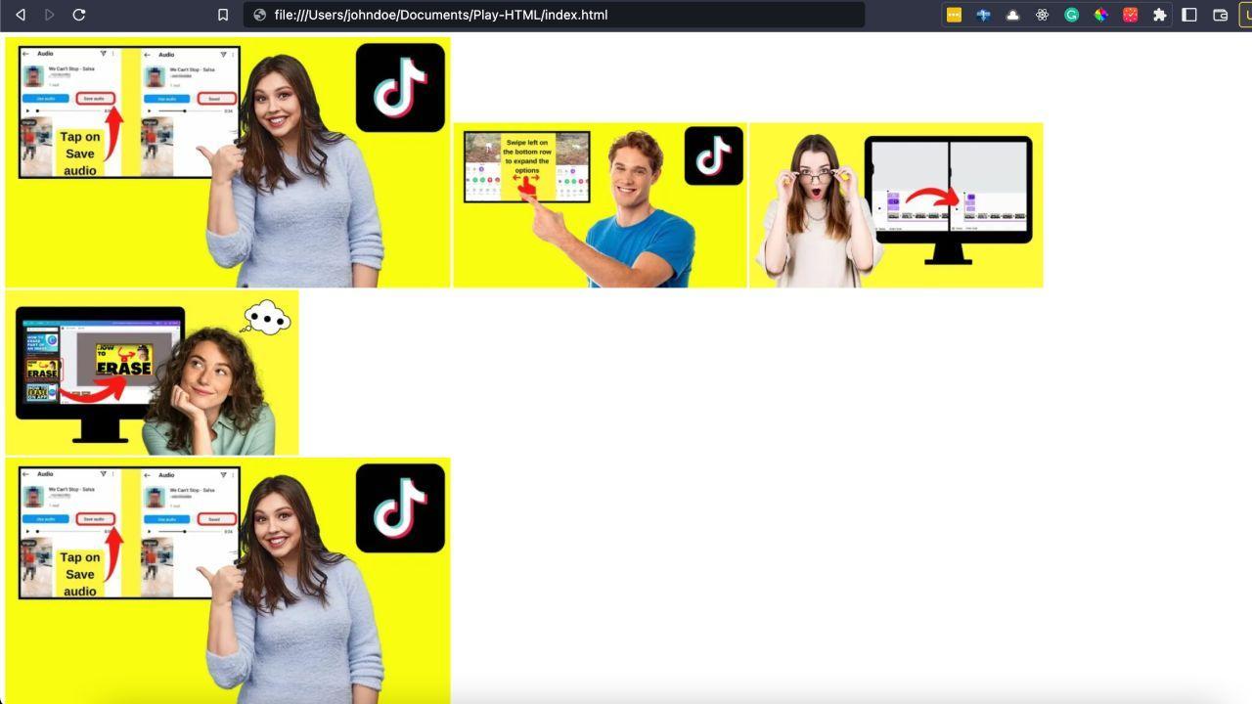Click the surprised woman with monitor thumbnail
The image size is (1252, 704).
896,205
